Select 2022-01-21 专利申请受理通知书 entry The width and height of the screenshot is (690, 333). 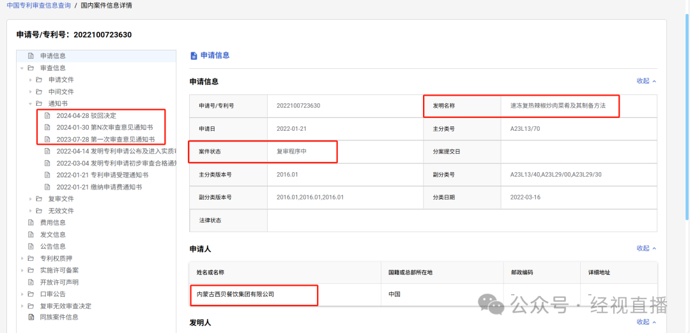[x=102, y=175]
